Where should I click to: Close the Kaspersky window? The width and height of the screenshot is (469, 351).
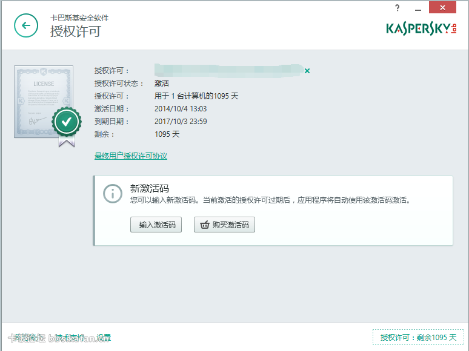[443, 7]
